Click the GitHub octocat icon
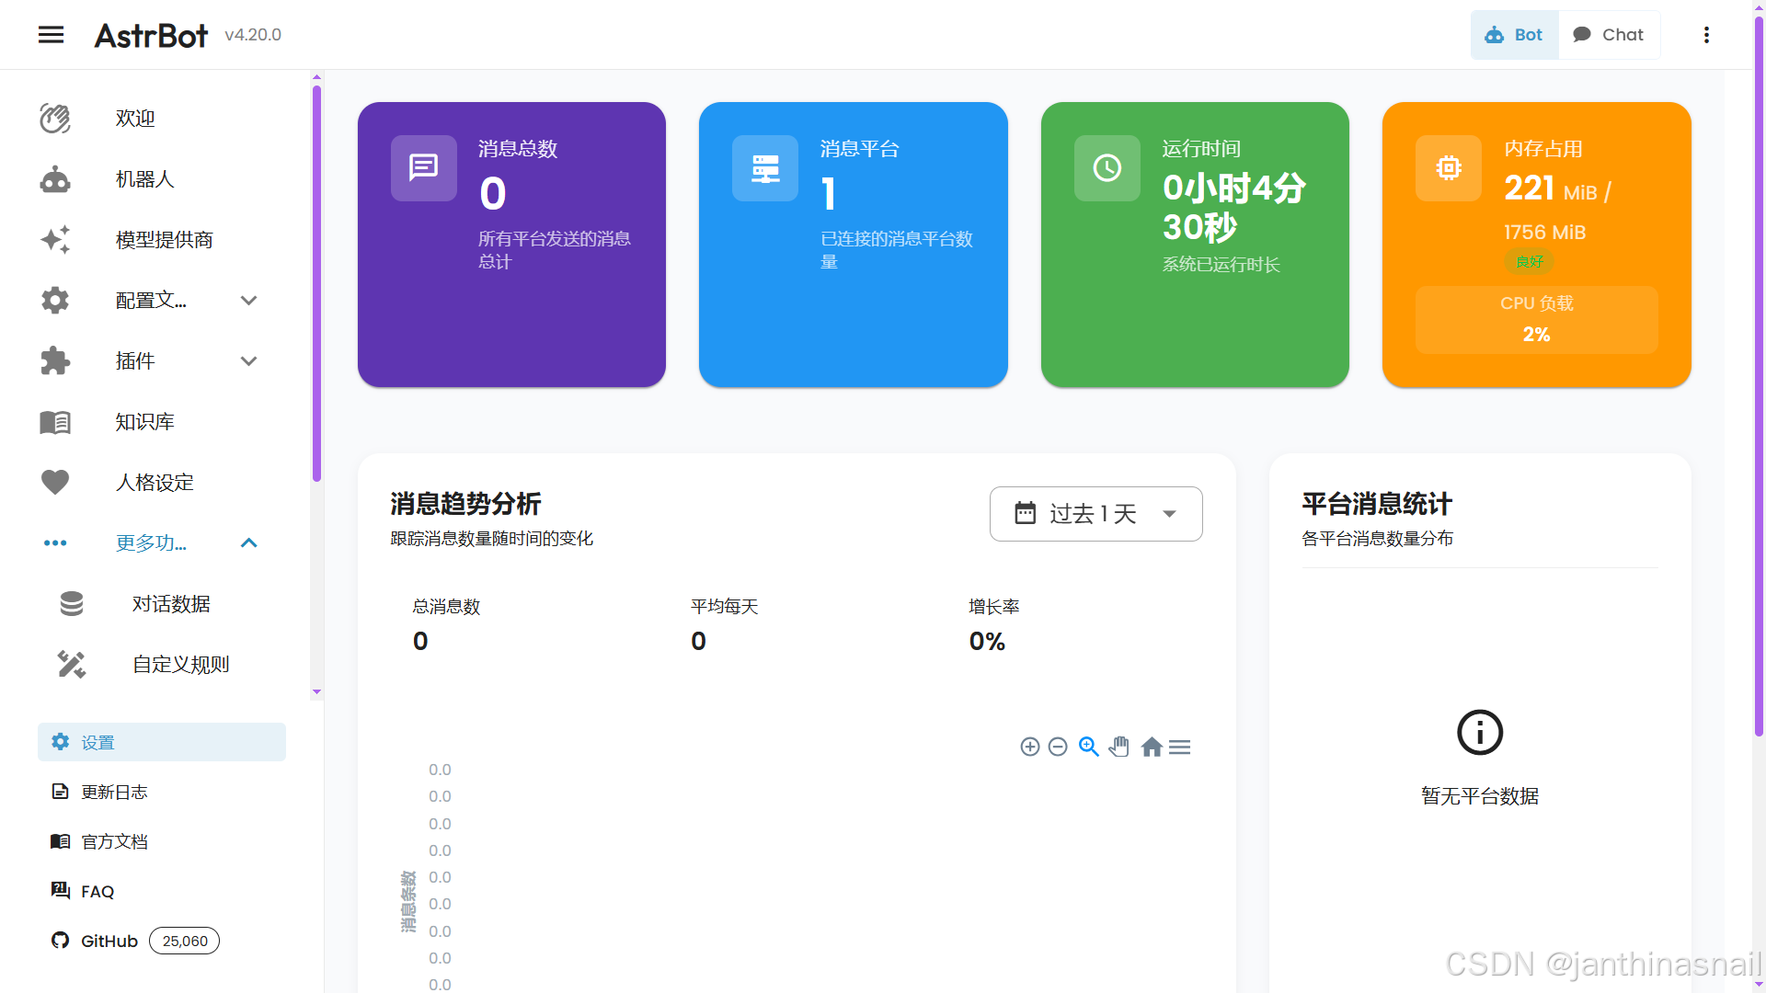1766x993 pixels. click(x=61, y=941)
